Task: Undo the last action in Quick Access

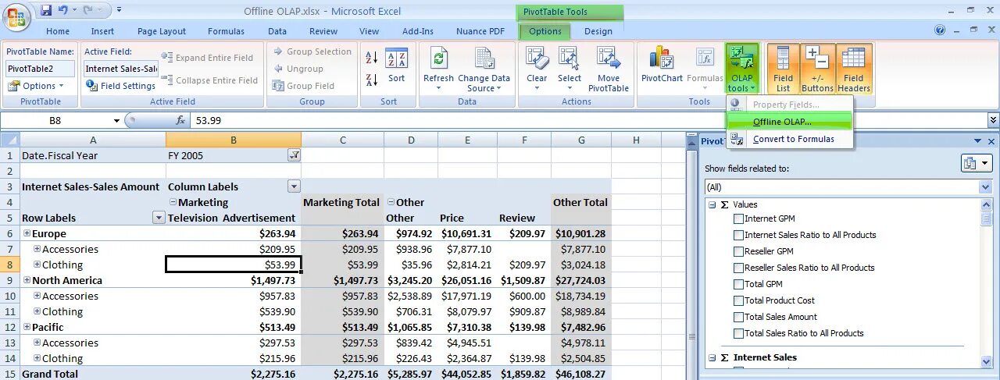Action: 63,10
